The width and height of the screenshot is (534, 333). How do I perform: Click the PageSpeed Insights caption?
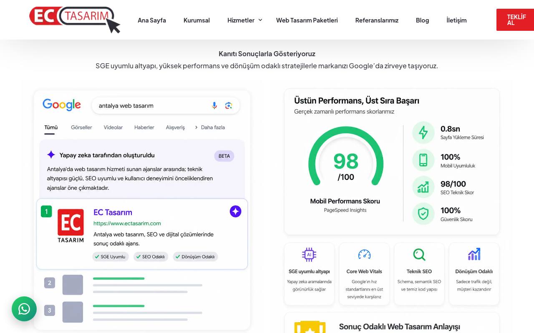tap(345, 210)
